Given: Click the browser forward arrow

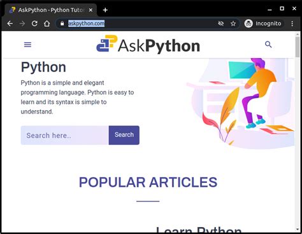Looking at the screenshot, I should click(x=22, y=24).
